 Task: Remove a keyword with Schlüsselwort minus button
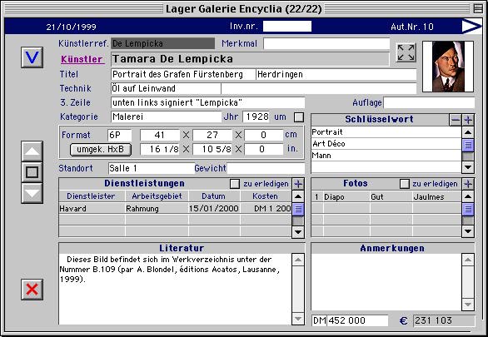[x=456, y=120]
